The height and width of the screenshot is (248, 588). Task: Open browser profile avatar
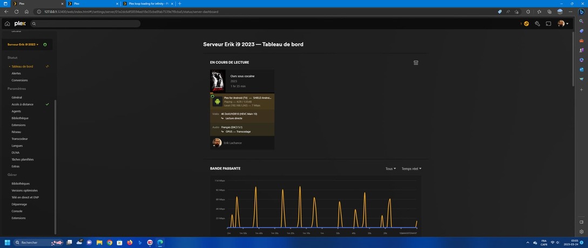tap(560, 12)
